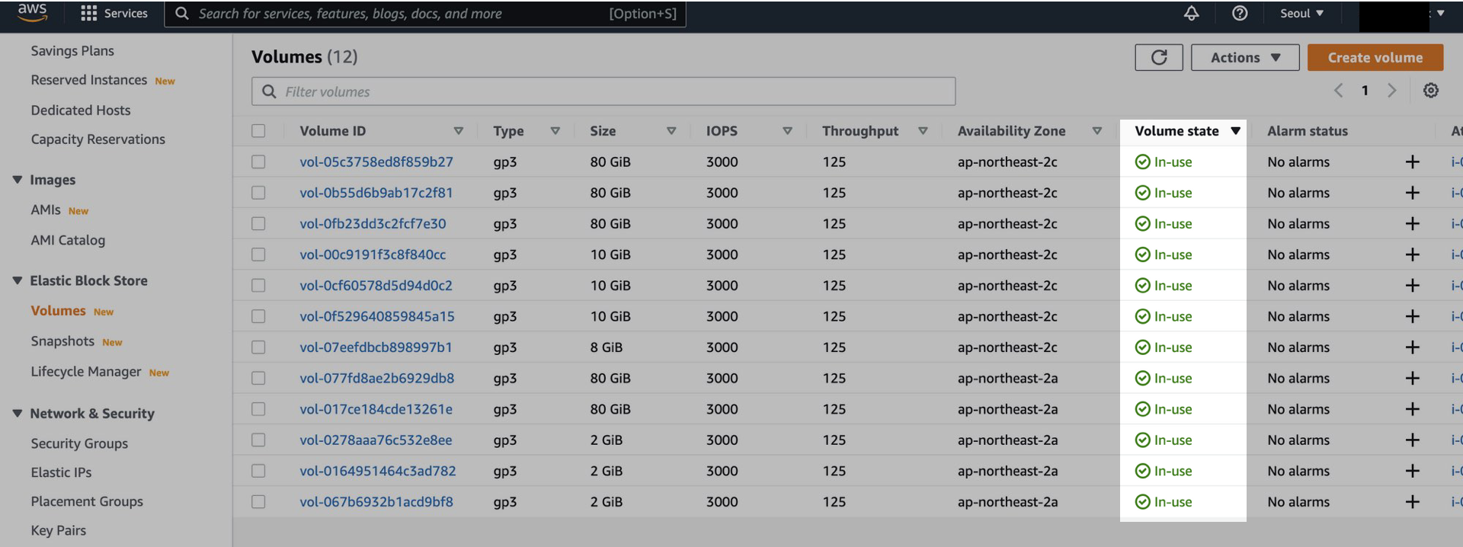
Task: Click the AWS logo home icon
Action: (32, 12)
